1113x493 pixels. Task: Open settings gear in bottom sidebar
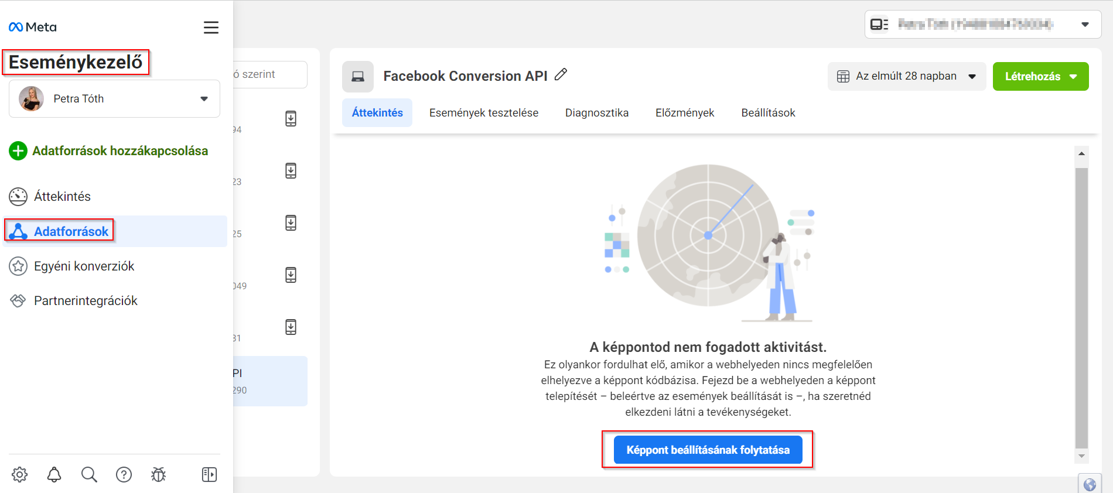pos(20,474)
